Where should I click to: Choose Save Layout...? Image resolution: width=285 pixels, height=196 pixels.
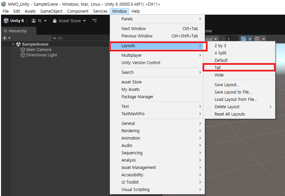[x=239, y=85]
